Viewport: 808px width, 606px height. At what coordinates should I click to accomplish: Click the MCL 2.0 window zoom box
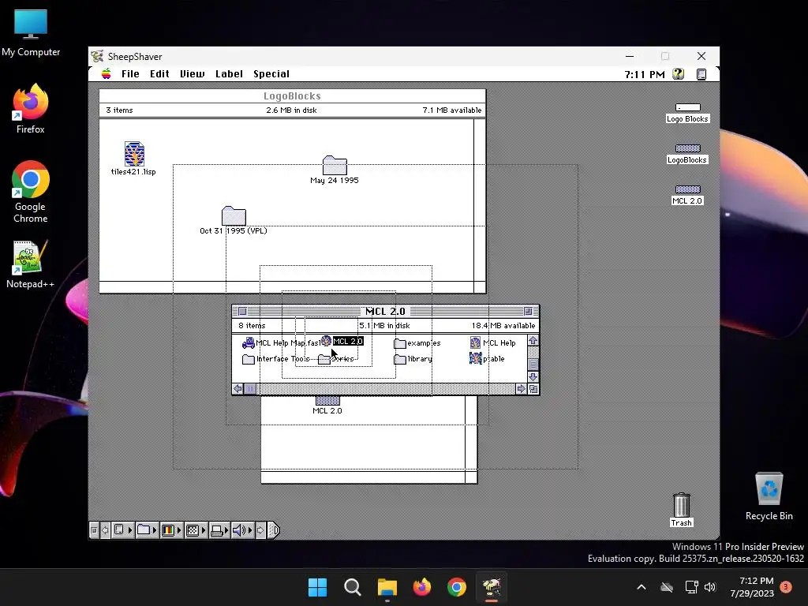528,311
